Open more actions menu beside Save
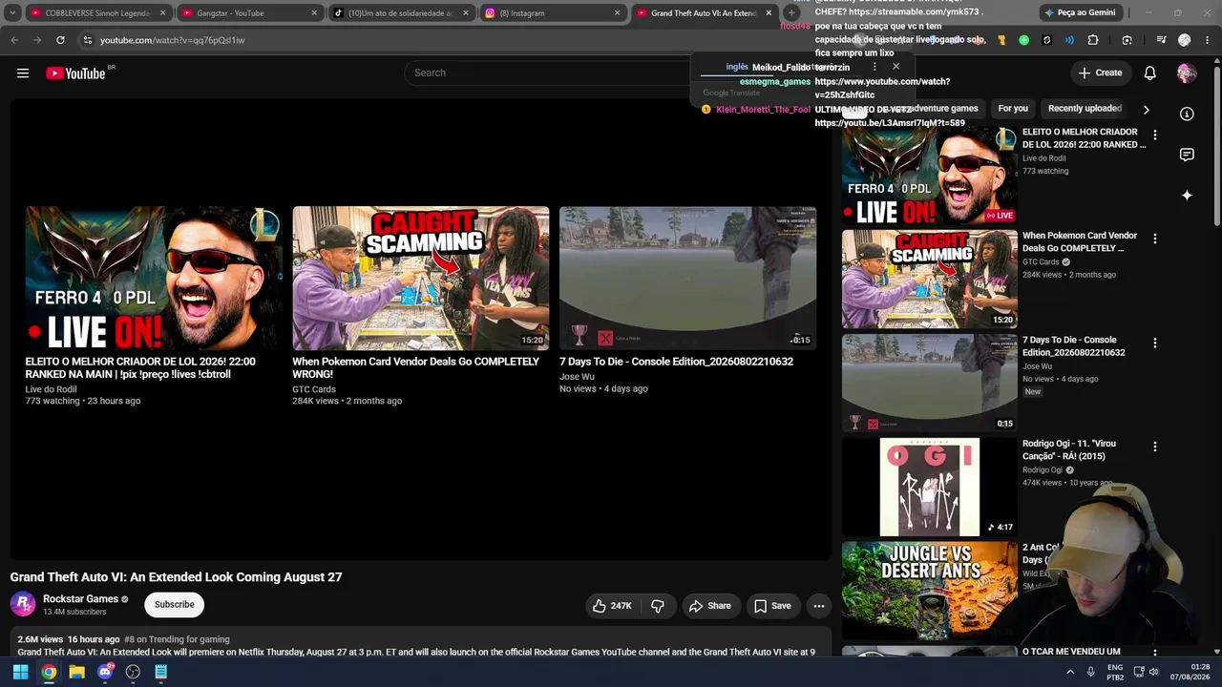The image size is (1222, 687). coord(818,606)
